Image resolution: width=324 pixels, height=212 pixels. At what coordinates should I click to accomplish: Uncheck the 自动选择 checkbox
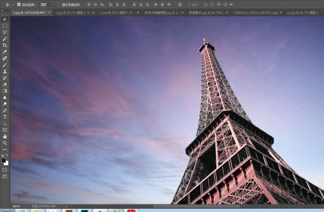coord(19,4)
